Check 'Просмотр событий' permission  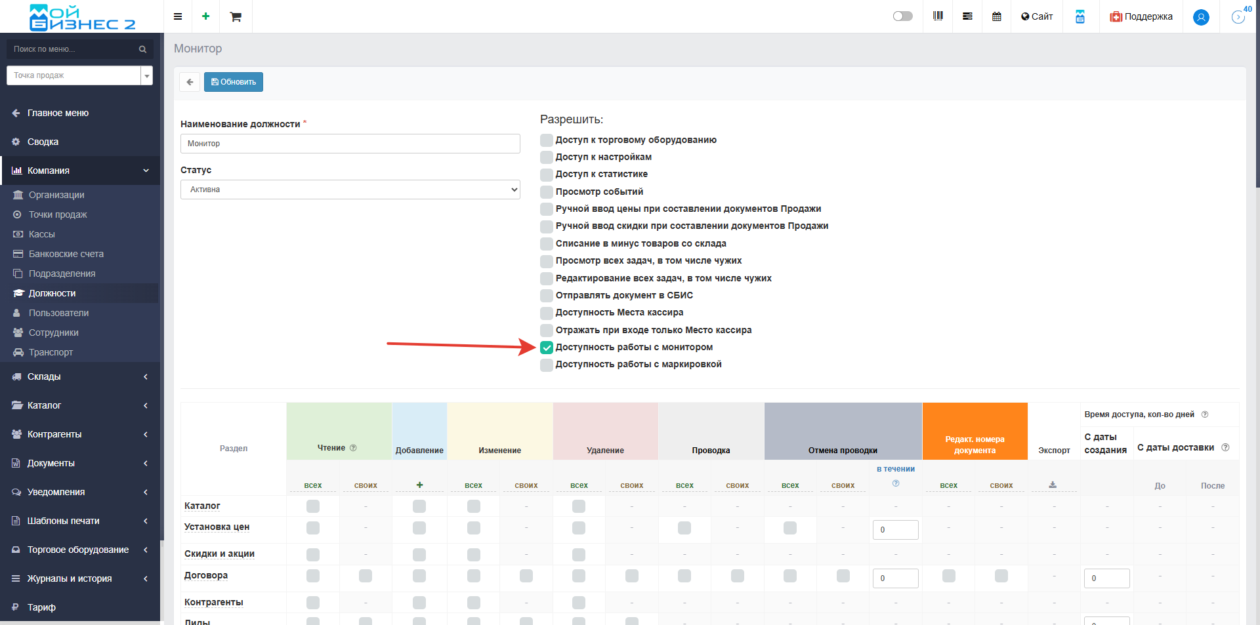click(x=547, y=192)
